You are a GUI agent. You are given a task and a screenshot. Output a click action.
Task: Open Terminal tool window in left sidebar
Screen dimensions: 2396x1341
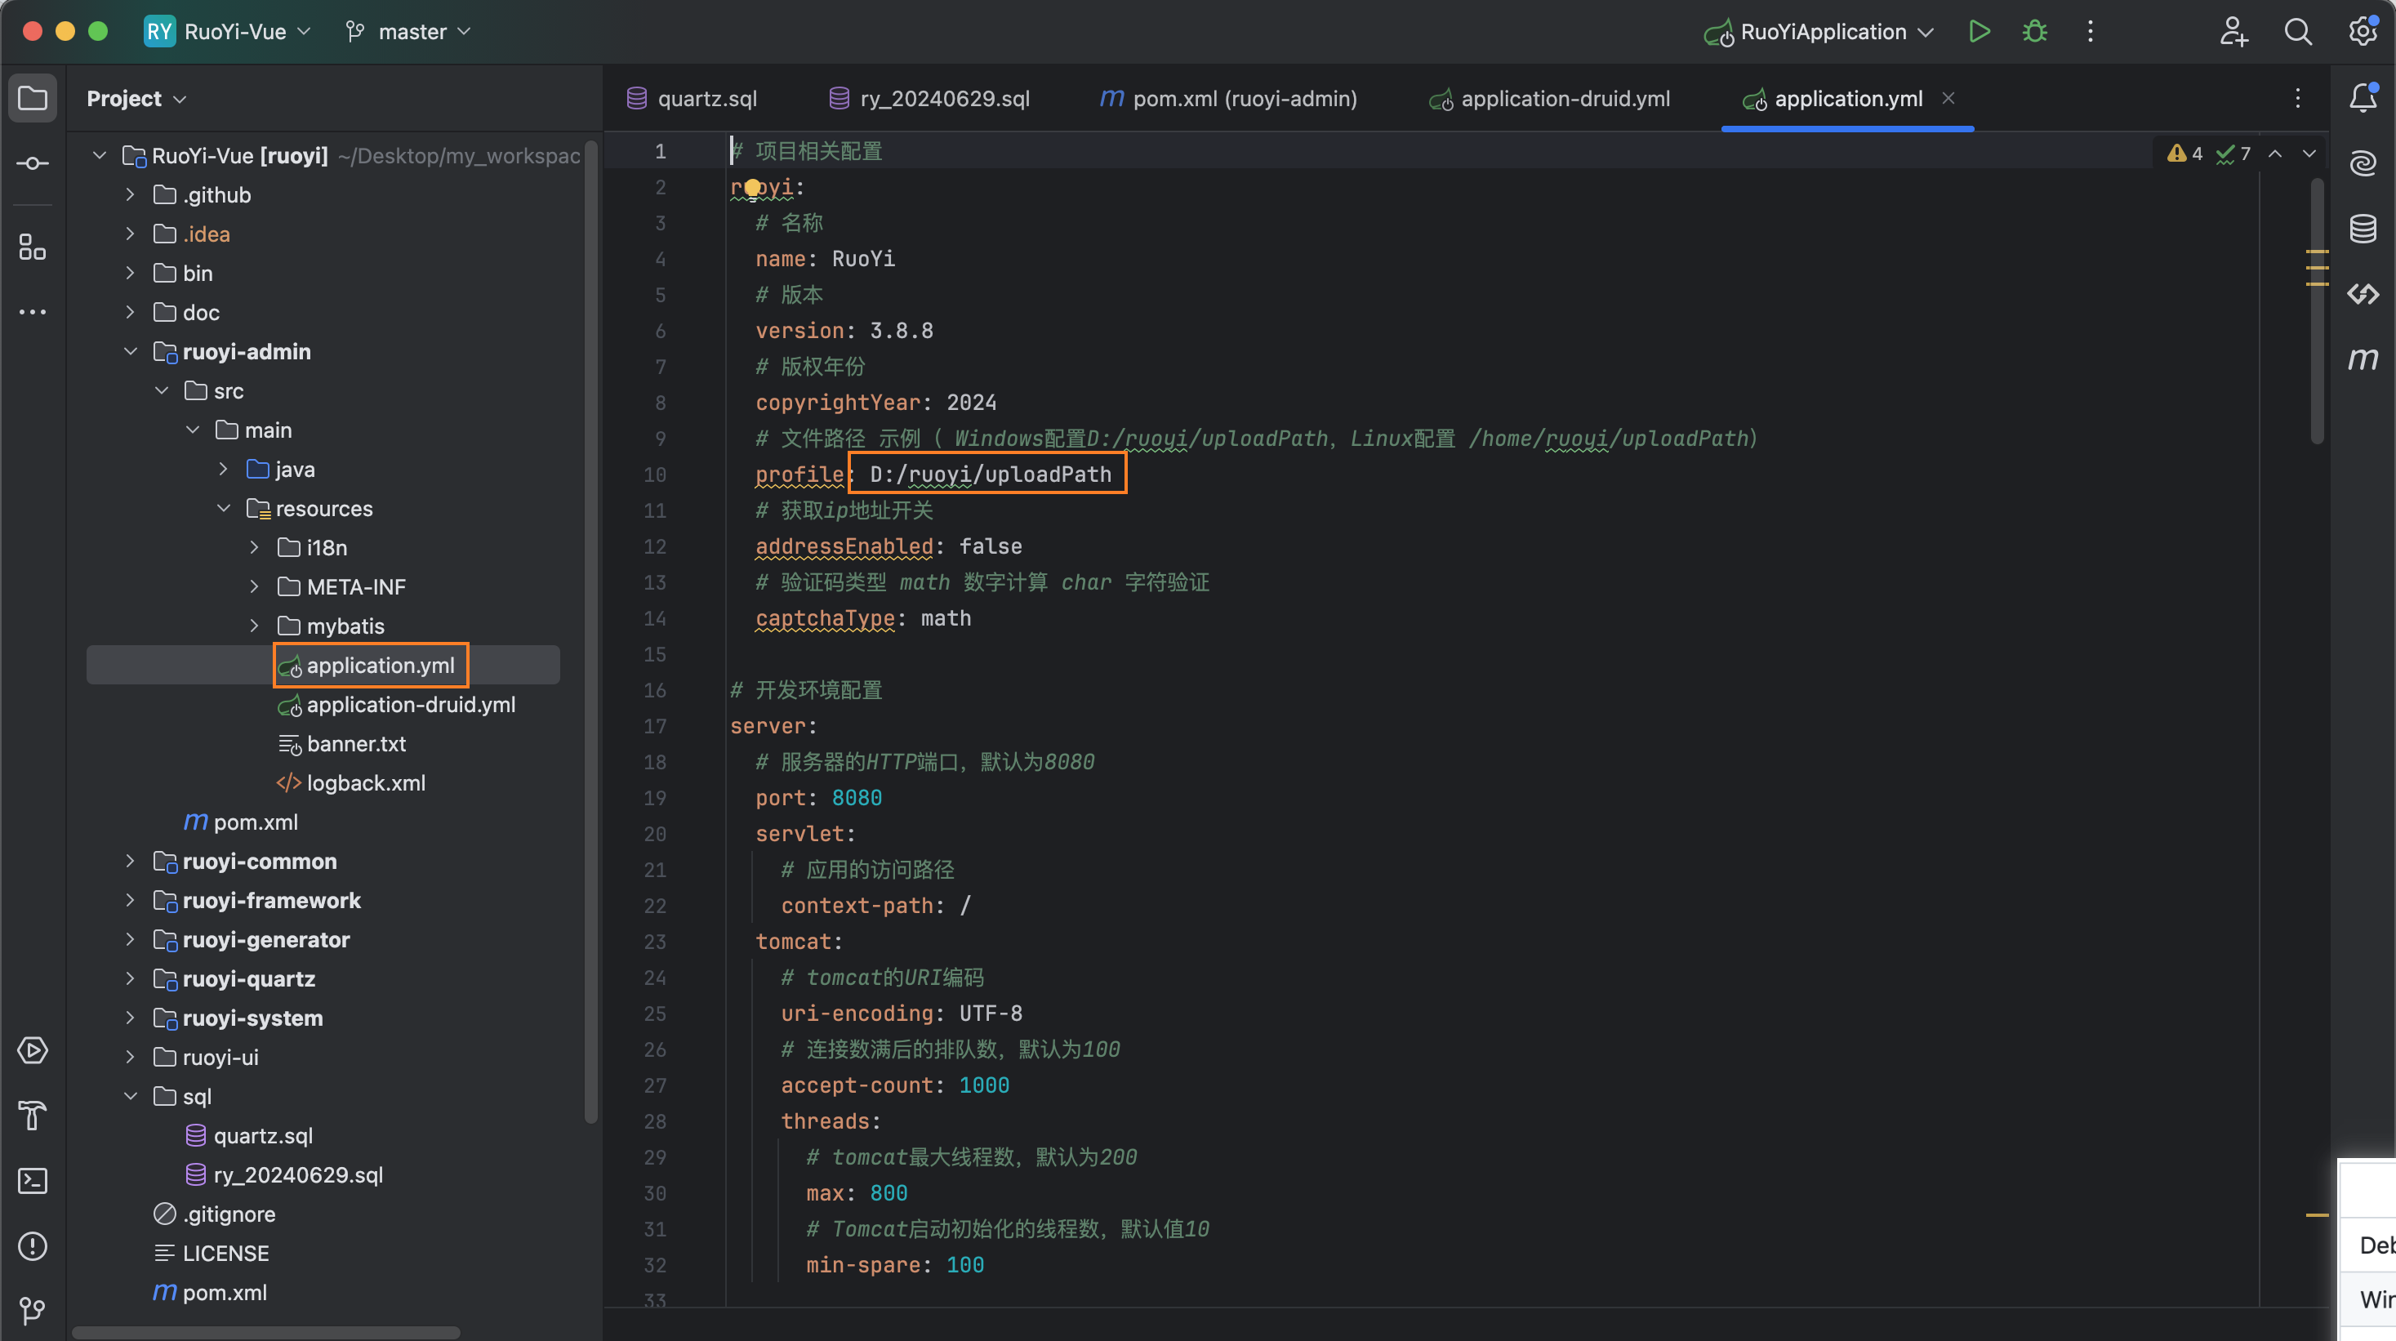33,1181
